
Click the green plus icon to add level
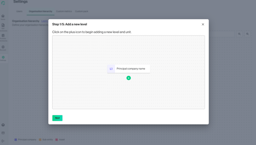pos(128,78)
